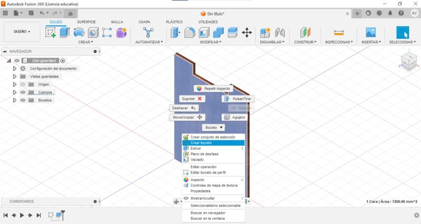Select Press Pull in Modificar toolbar
The height and width of the screenshot is (224, 421).
(x=175, y=32)
